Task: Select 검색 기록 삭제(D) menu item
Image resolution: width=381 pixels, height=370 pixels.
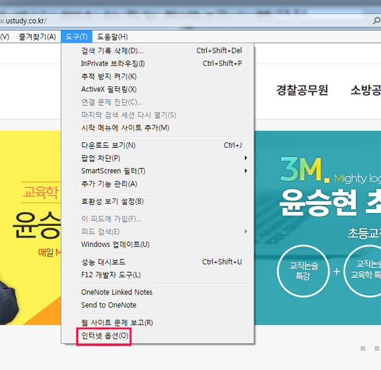Action: (112, 51)
